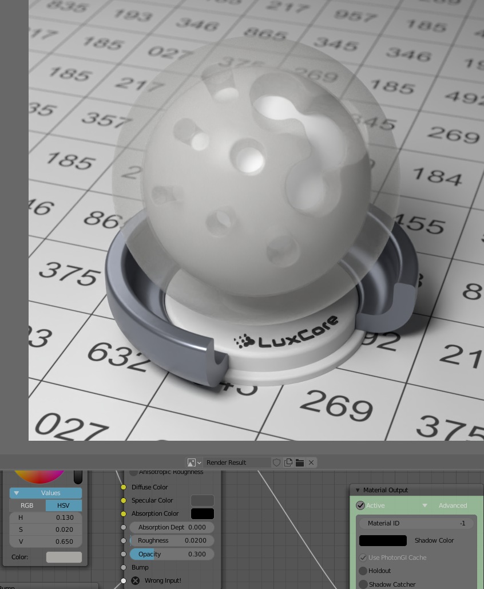Open the image browse dropdown icon

(x=195, y=462)
